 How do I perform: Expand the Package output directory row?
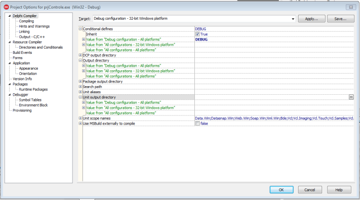click(80, 81)
